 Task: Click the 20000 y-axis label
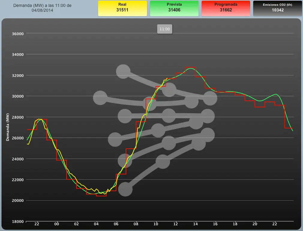point(18,201)
